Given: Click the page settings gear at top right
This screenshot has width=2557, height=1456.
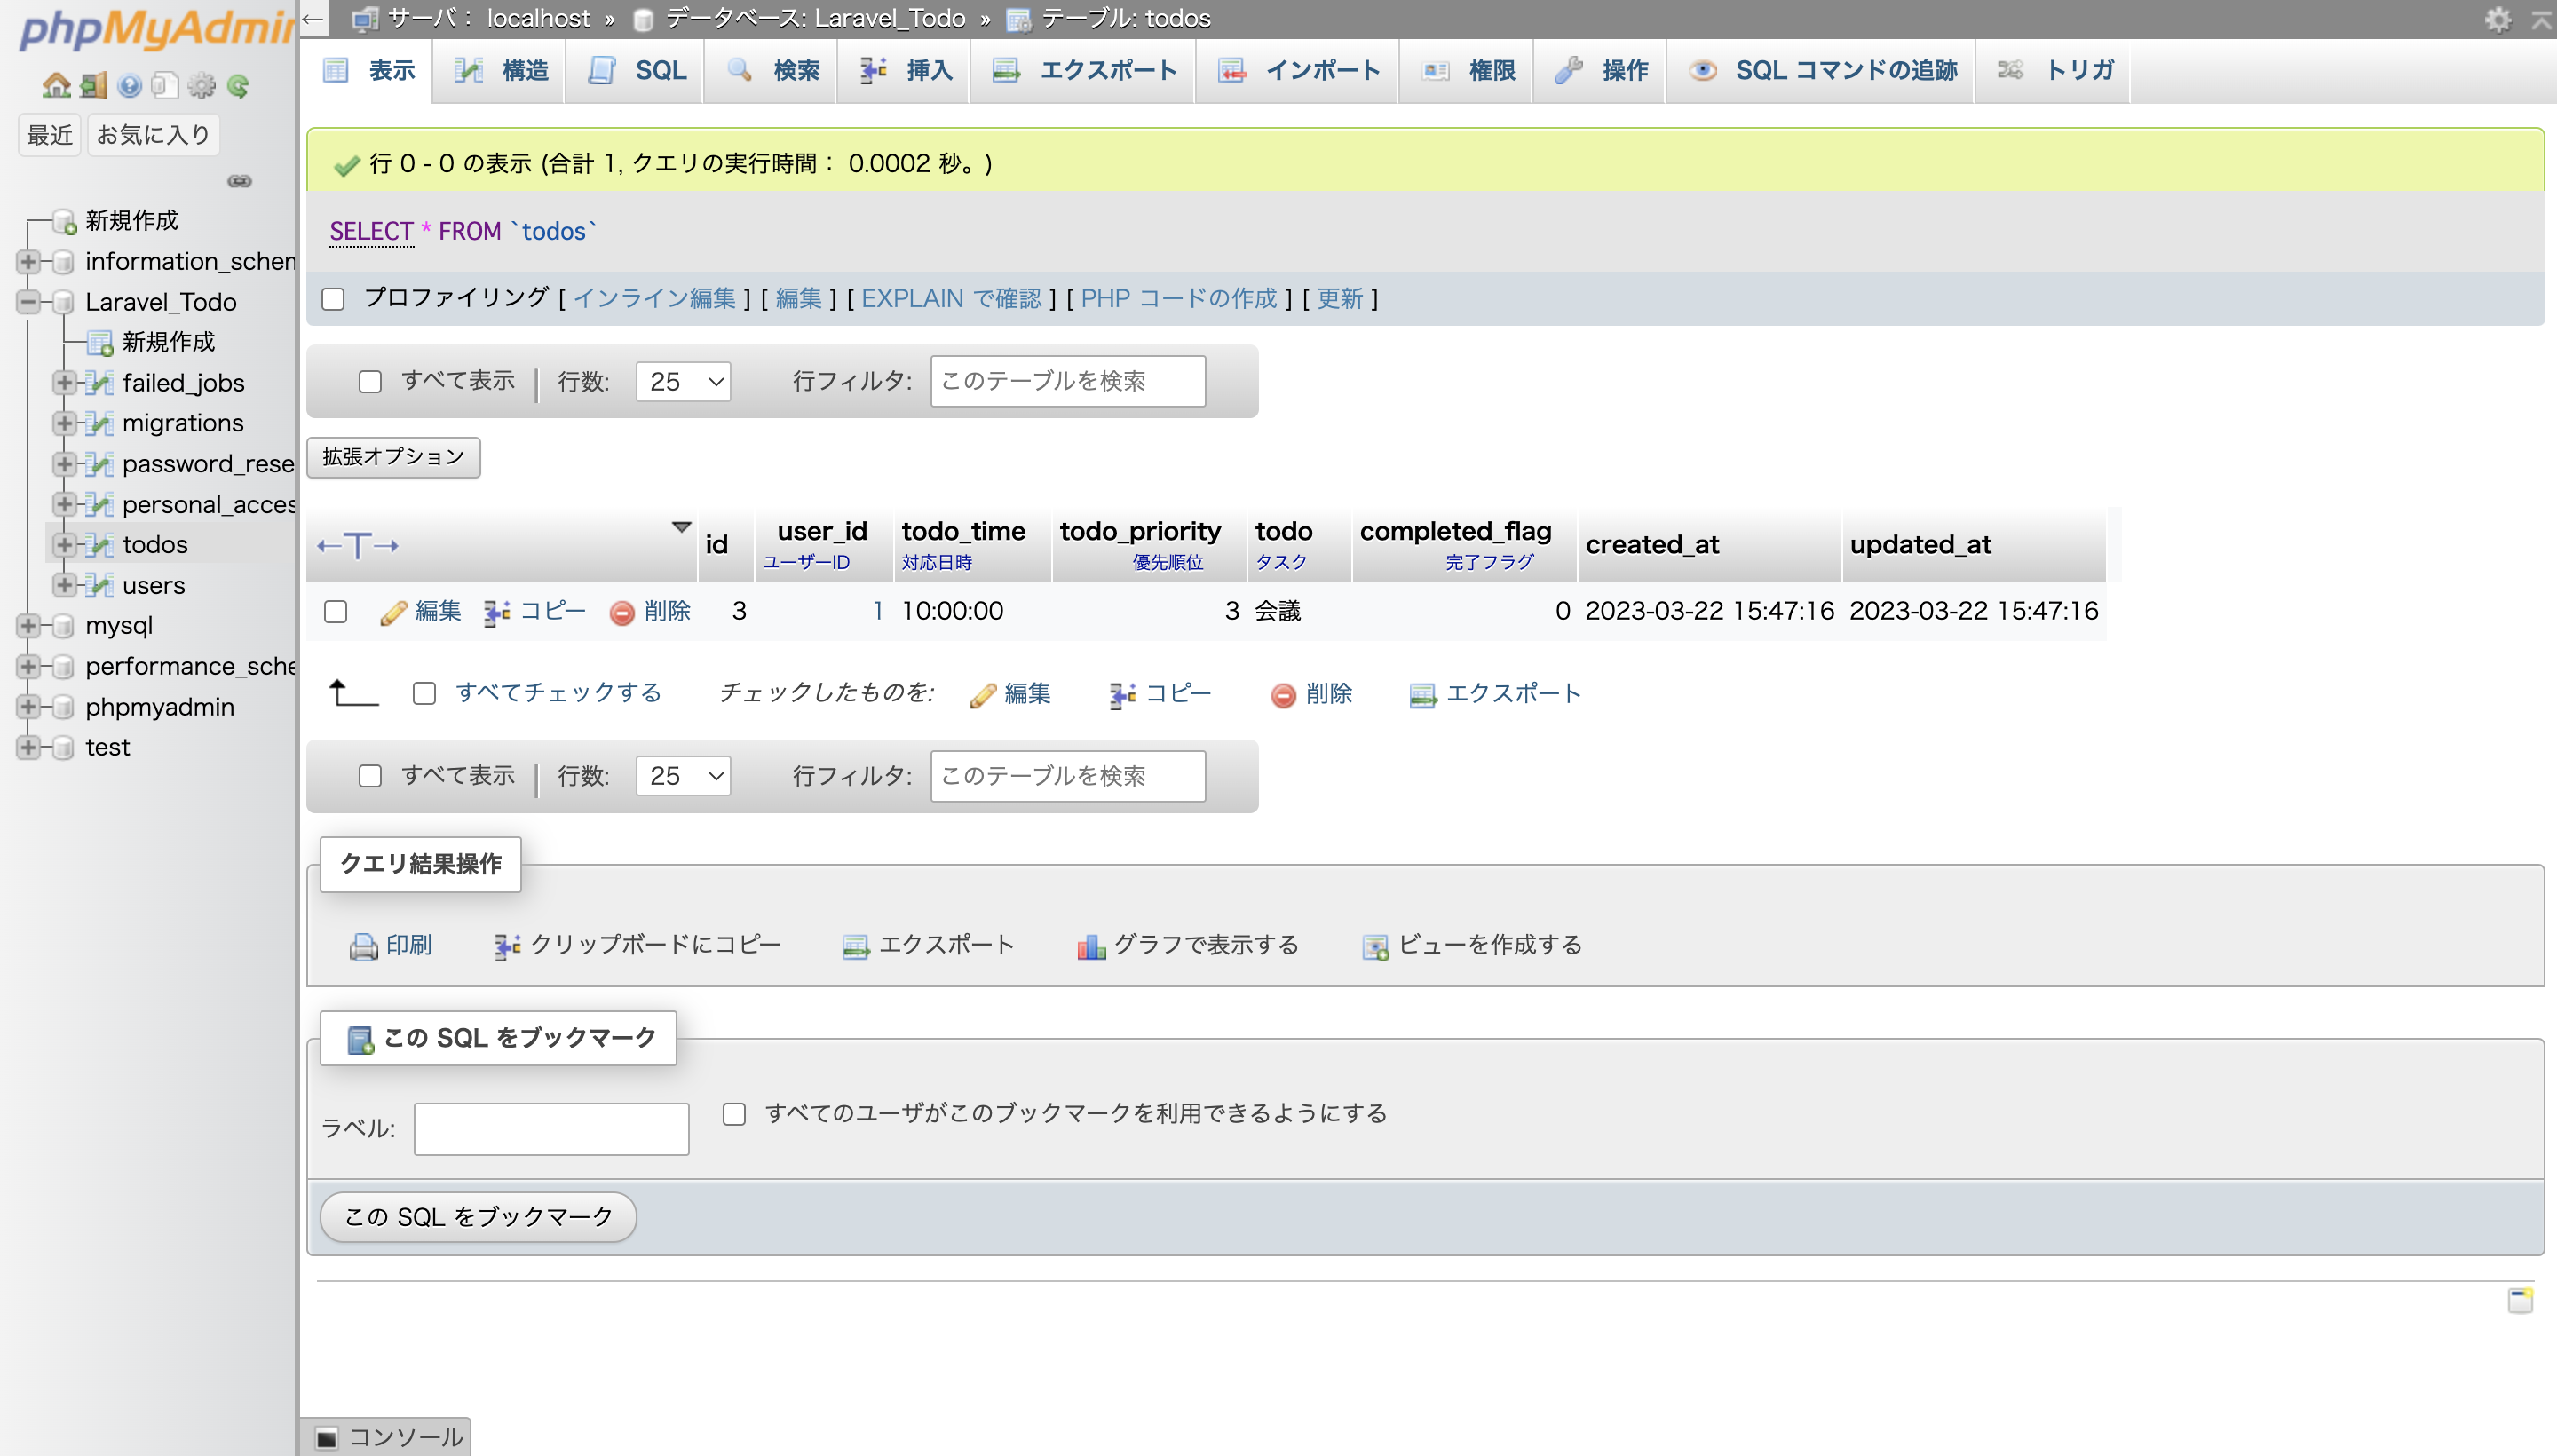Looking at the screenshot, I should tap(2497, 19).
